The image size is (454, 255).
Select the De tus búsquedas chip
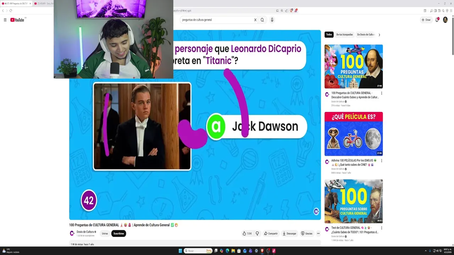[344, 35]
